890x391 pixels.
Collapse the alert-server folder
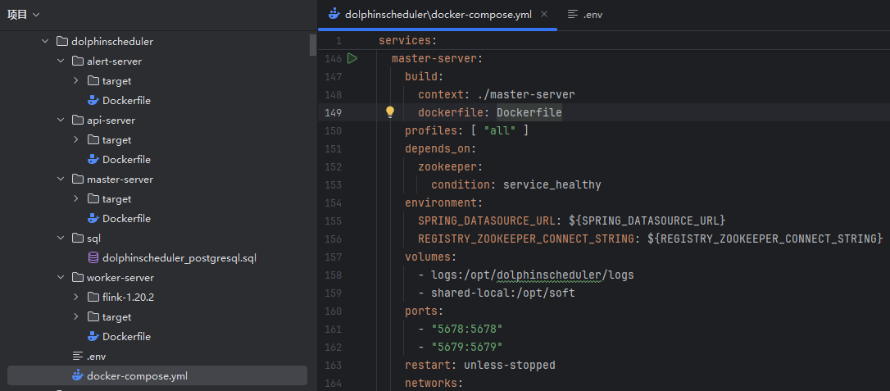tap(61, 61)
